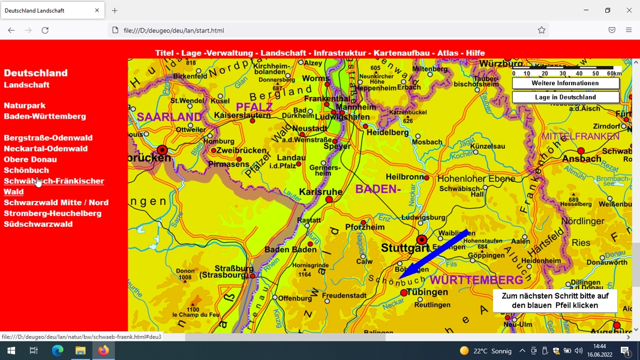Open File Explorer in the taskbar
The width and height of the screenshot is (640, 360).
pyautogui.click(x=80, y=350)
